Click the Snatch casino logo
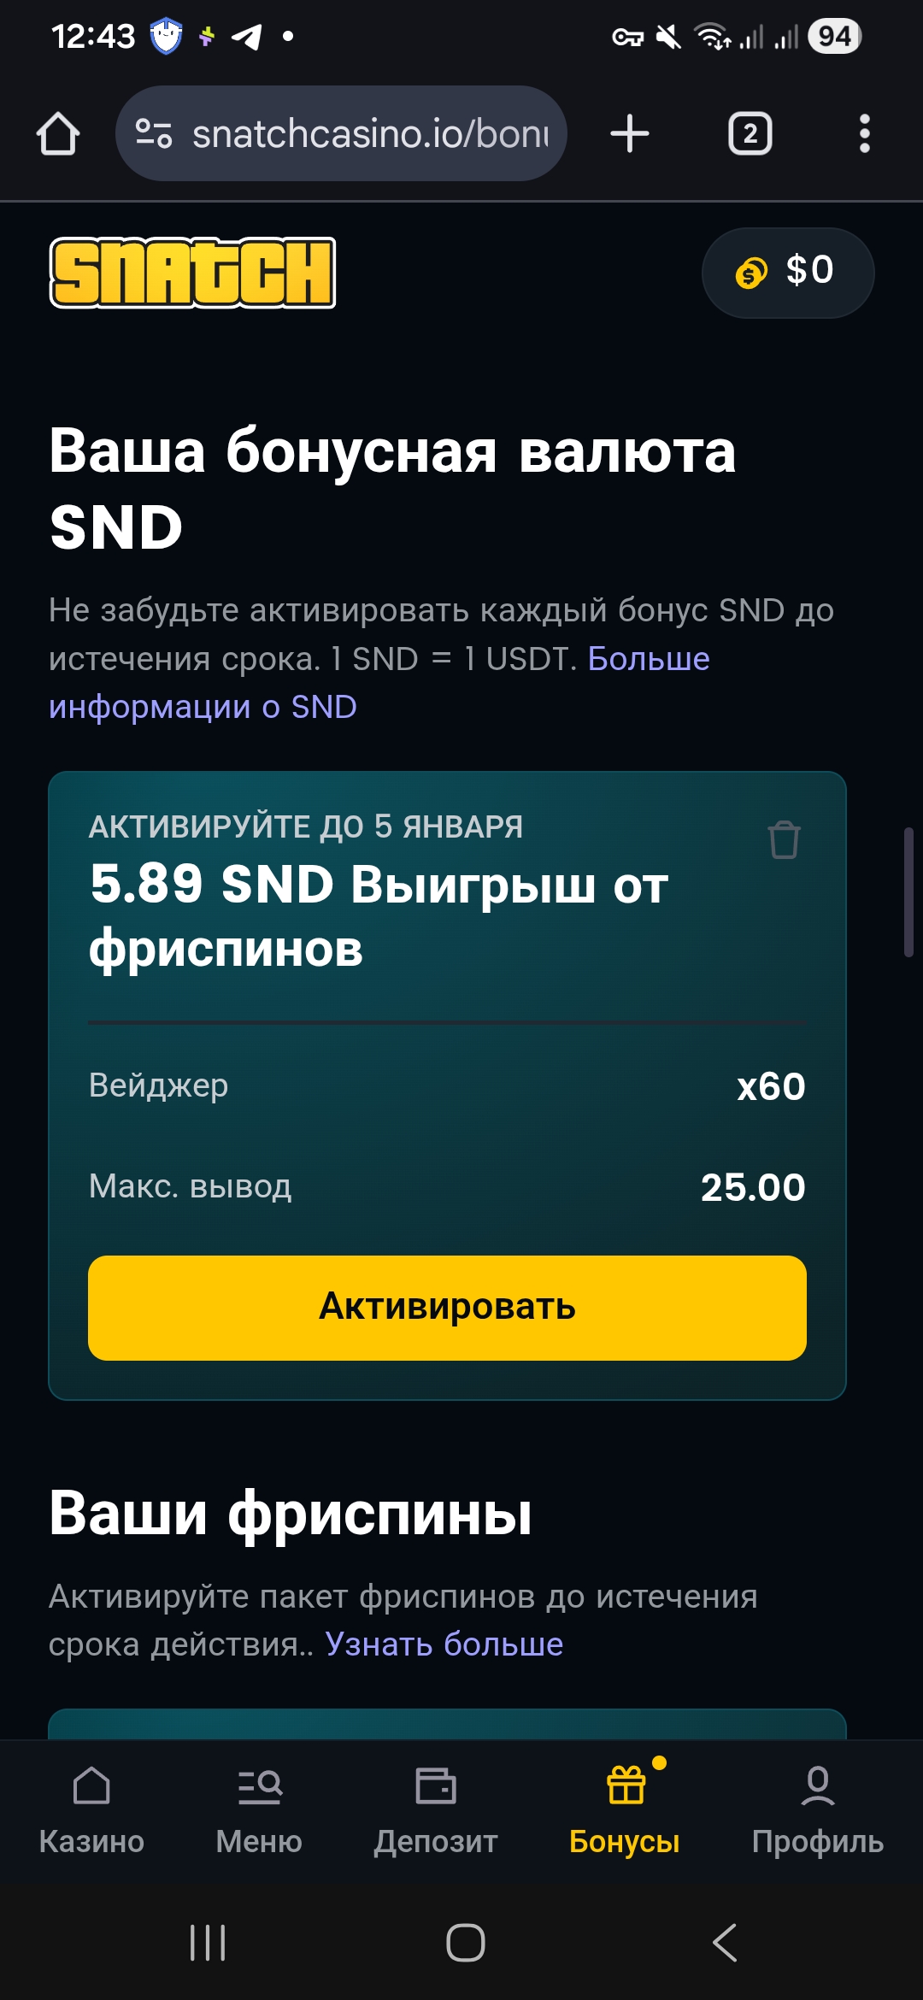 point(193,273)
